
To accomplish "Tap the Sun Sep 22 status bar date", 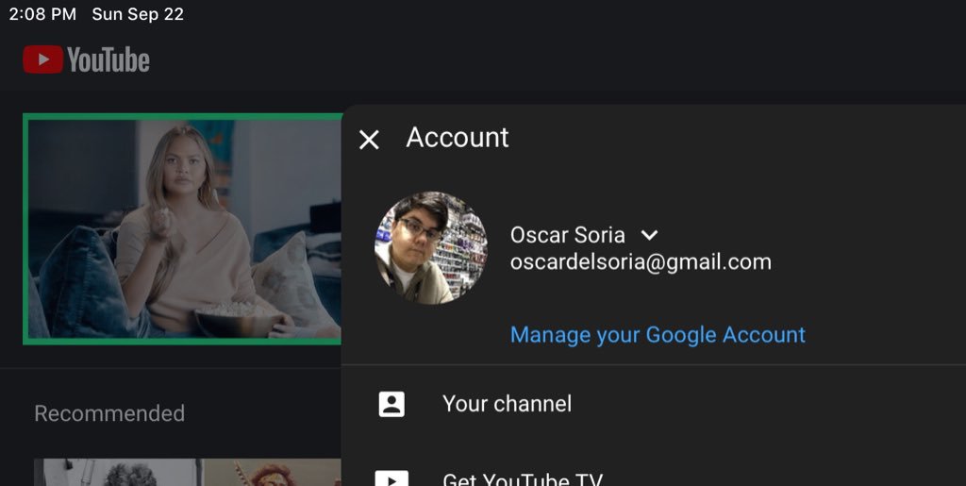I will pyautogui.click(x=138, y=14).
